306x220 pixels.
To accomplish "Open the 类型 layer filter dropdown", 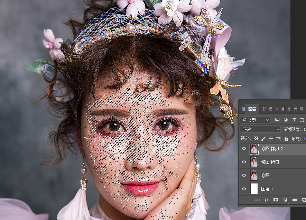I will pos(255,120).
